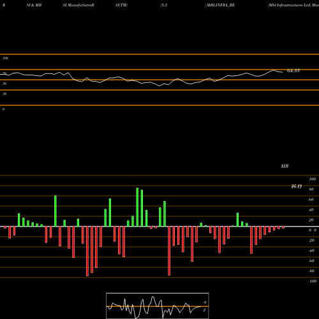This screenshot has width=319, height=319.
Task: Click the -20 label on MR axis
Action: [x=311, y=241]
